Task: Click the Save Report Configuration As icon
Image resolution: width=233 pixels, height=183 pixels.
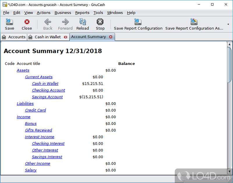Action: pyautogui.click(x=194, y=22)
